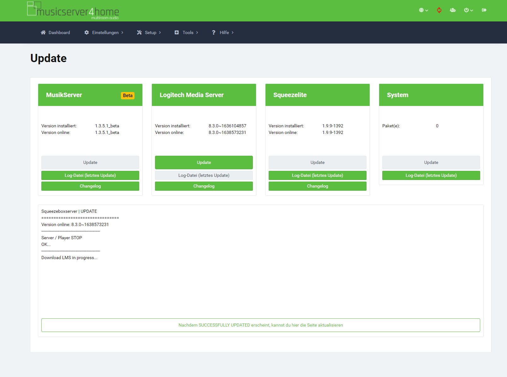
Task: Click Update button in Squeezelite card
Action: (318, 162)
